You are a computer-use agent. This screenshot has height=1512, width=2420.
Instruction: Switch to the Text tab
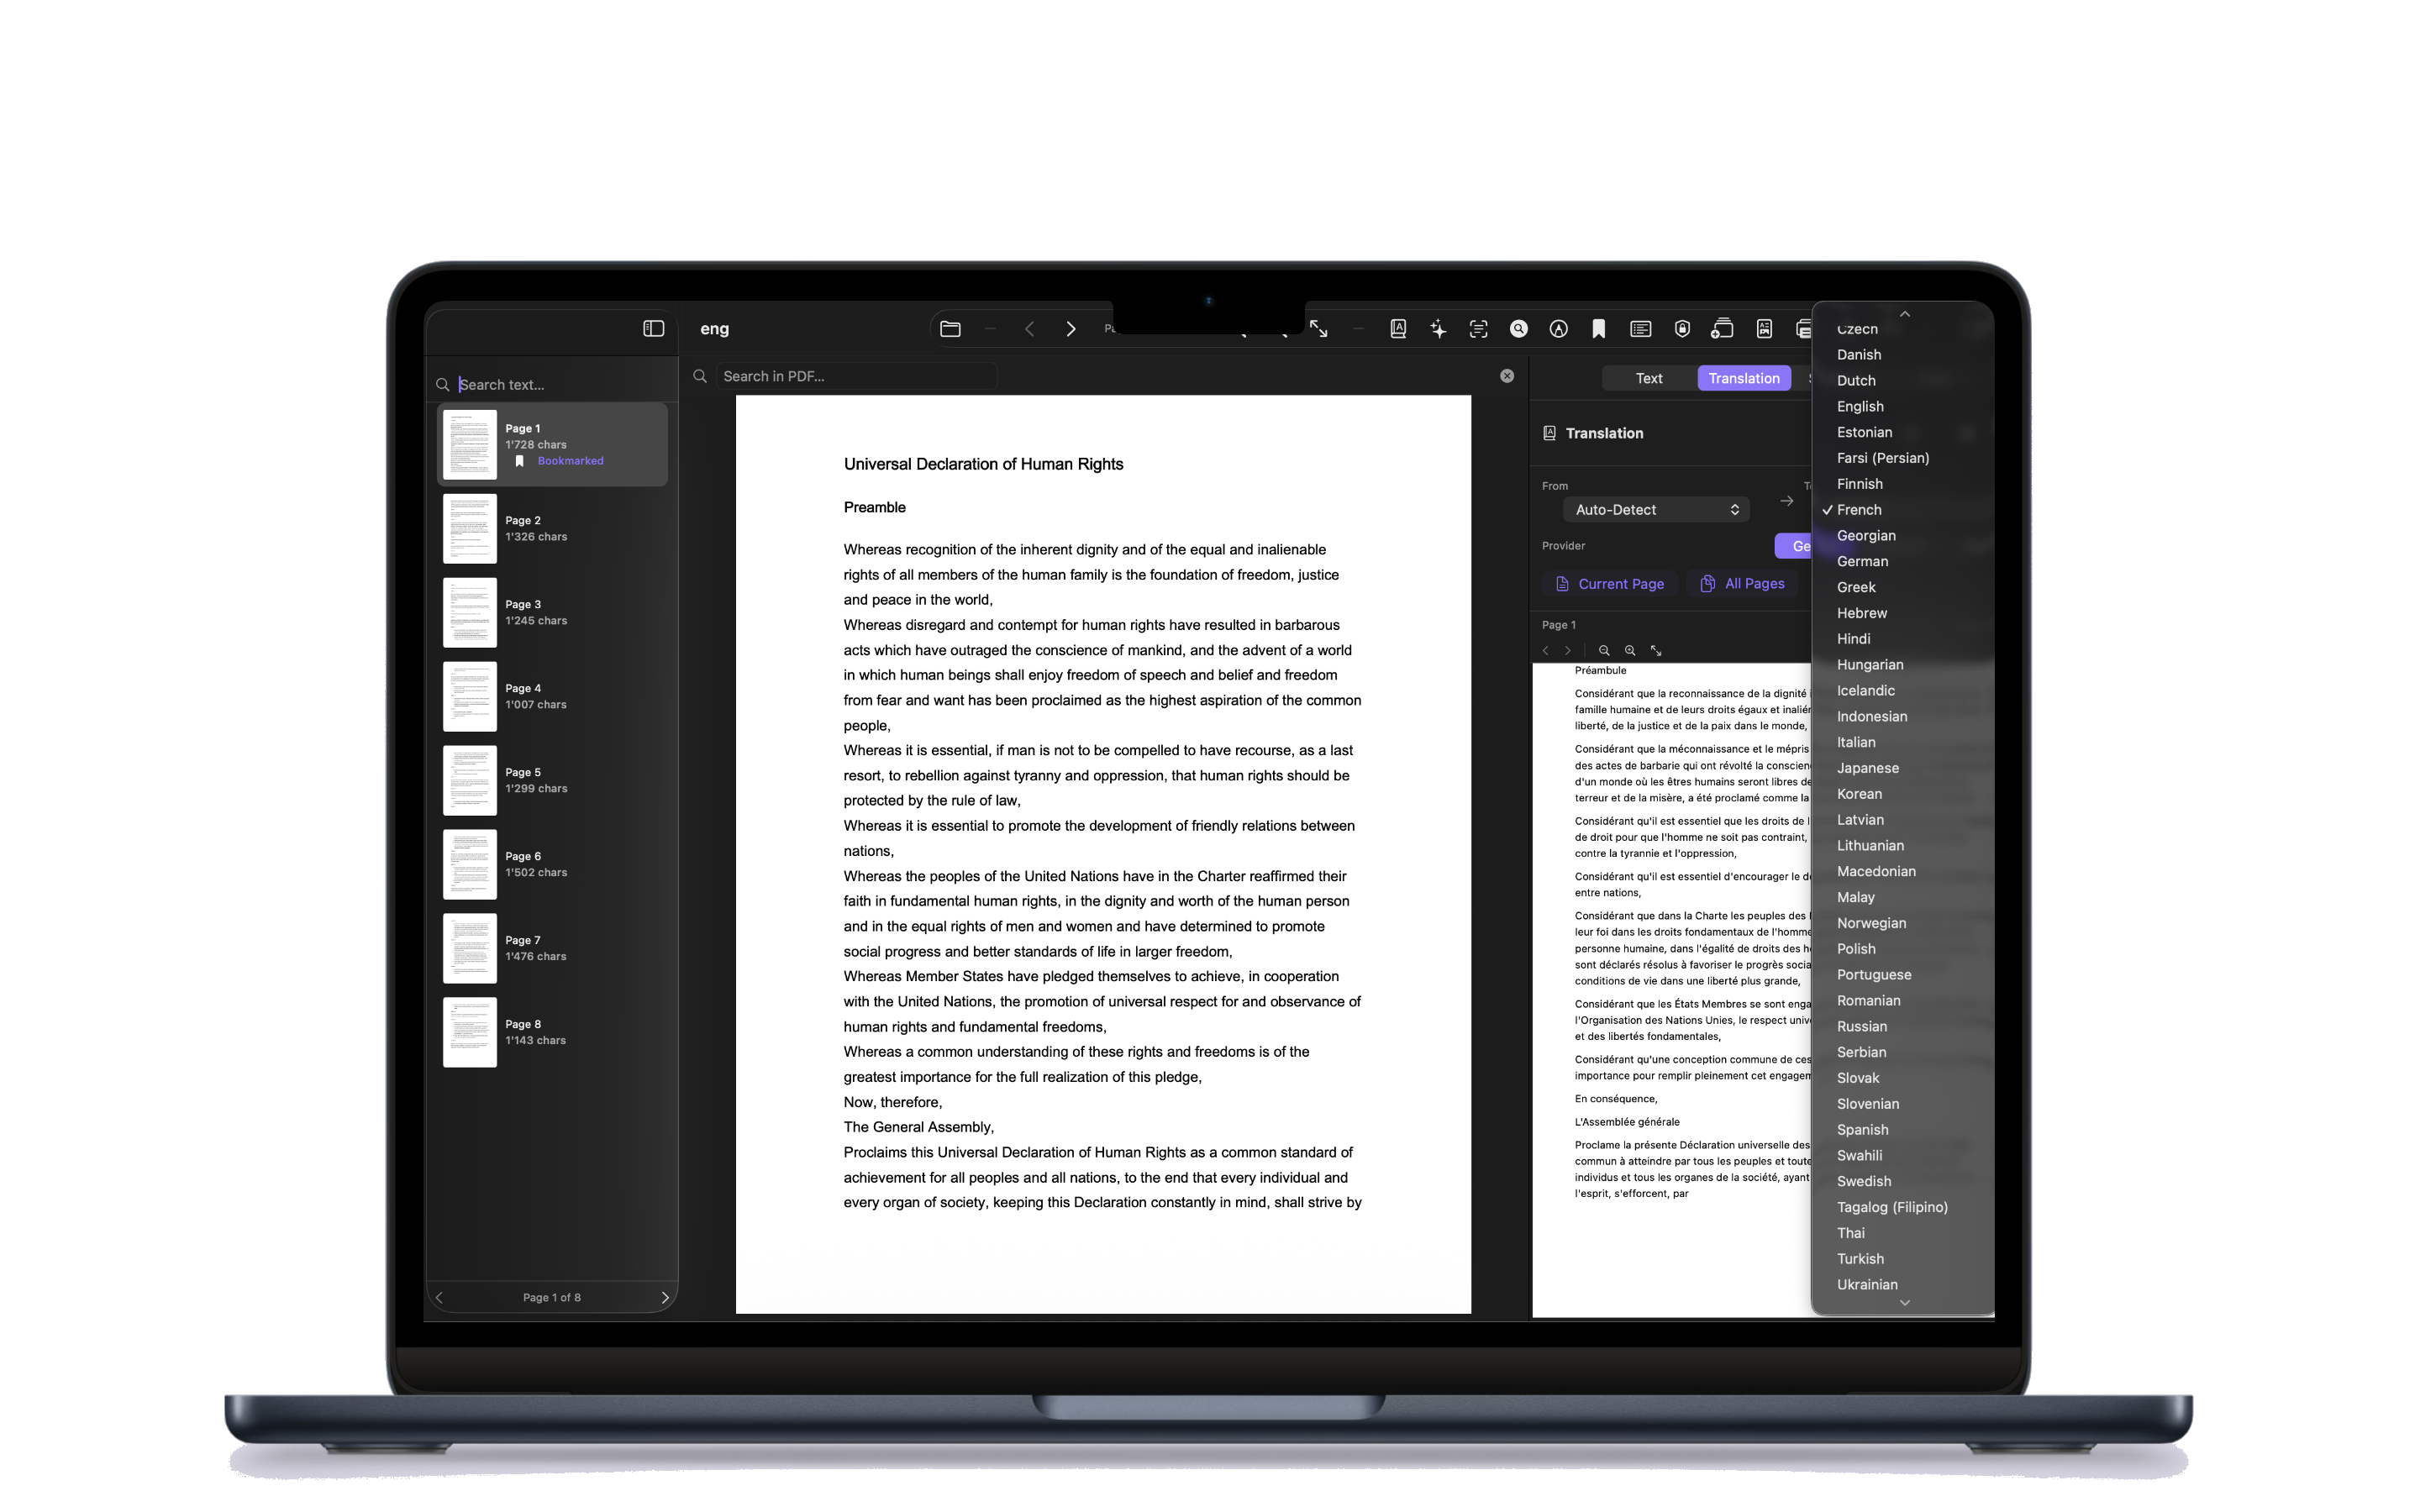coord(1648,378)
